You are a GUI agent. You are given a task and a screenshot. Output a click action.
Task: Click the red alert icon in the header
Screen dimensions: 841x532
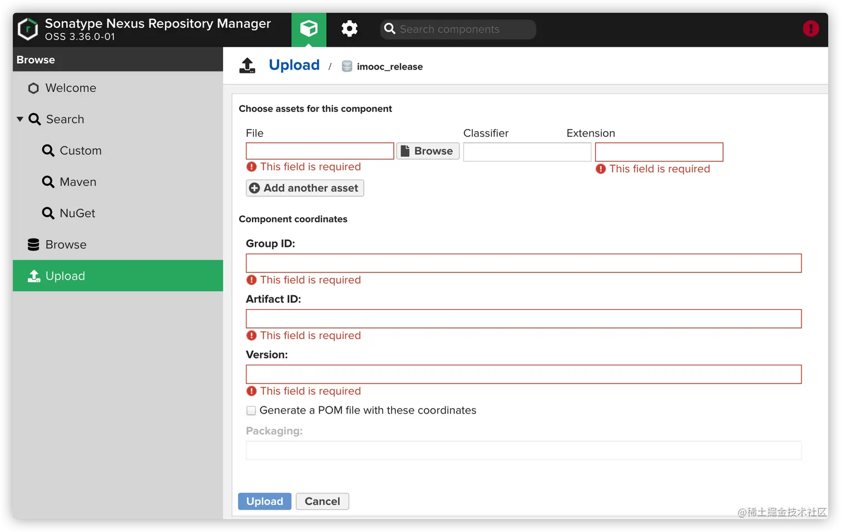click(810, 29)
